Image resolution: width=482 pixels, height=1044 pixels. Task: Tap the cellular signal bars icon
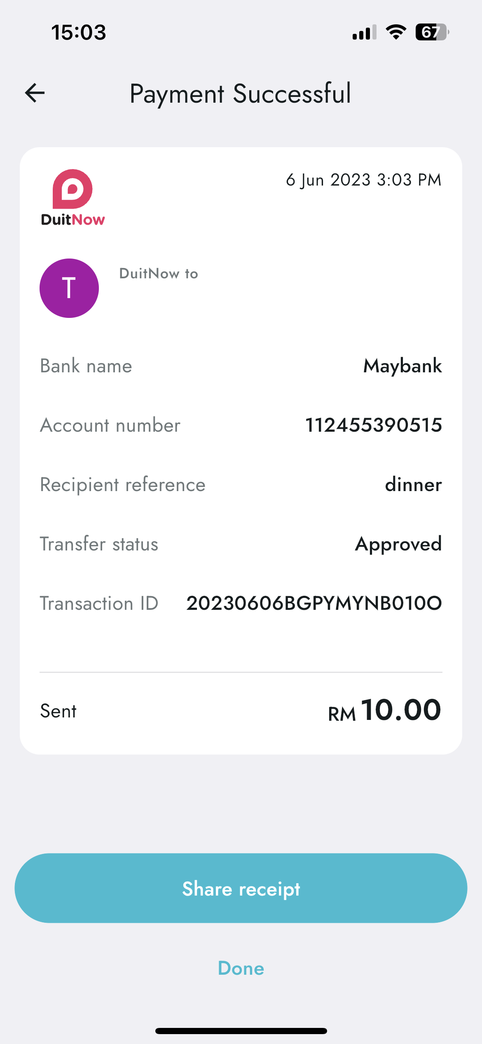365,32
